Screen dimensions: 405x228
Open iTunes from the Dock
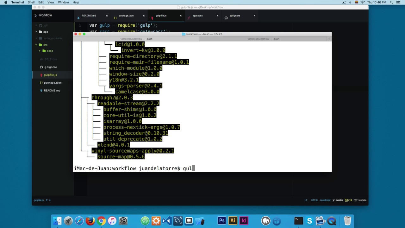click(x=112, y=221)
